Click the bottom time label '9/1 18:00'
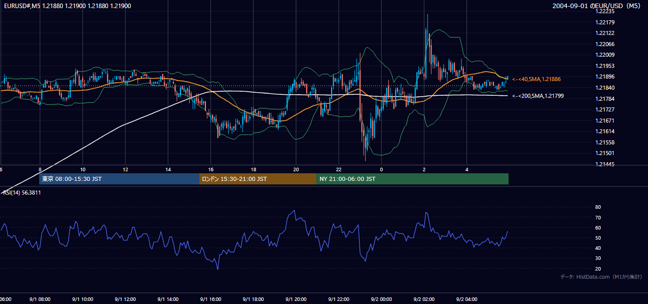Screen dimensions: 648x304 [253, 299]
